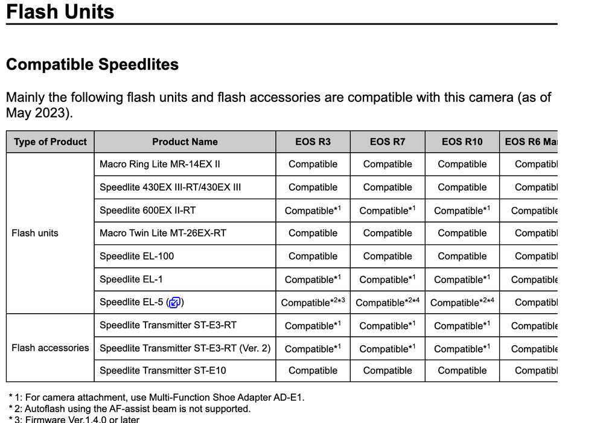Select the EOS R3 column header

[x=313, y=142]
